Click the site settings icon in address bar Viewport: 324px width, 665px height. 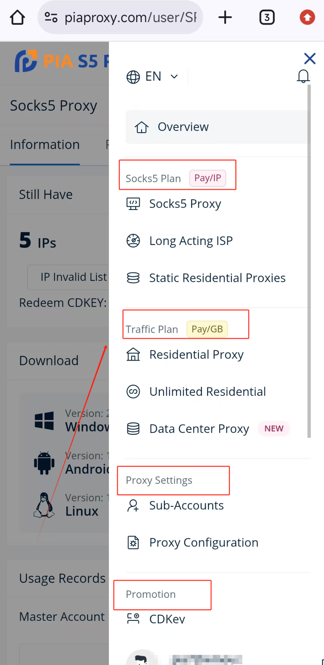click(x=51, y=18)
